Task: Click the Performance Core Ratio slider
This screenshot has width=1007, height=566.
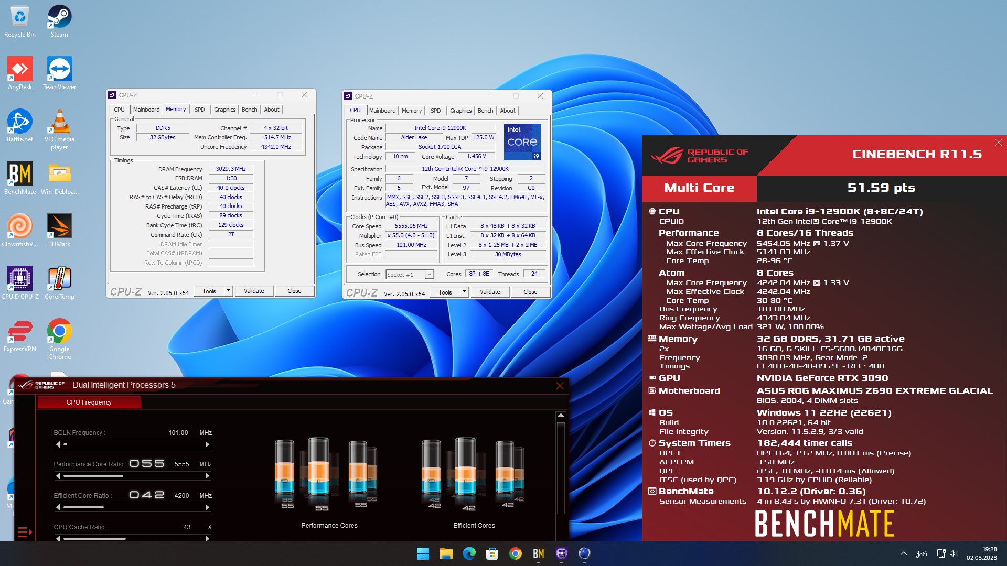Action: tap(133, 476)
